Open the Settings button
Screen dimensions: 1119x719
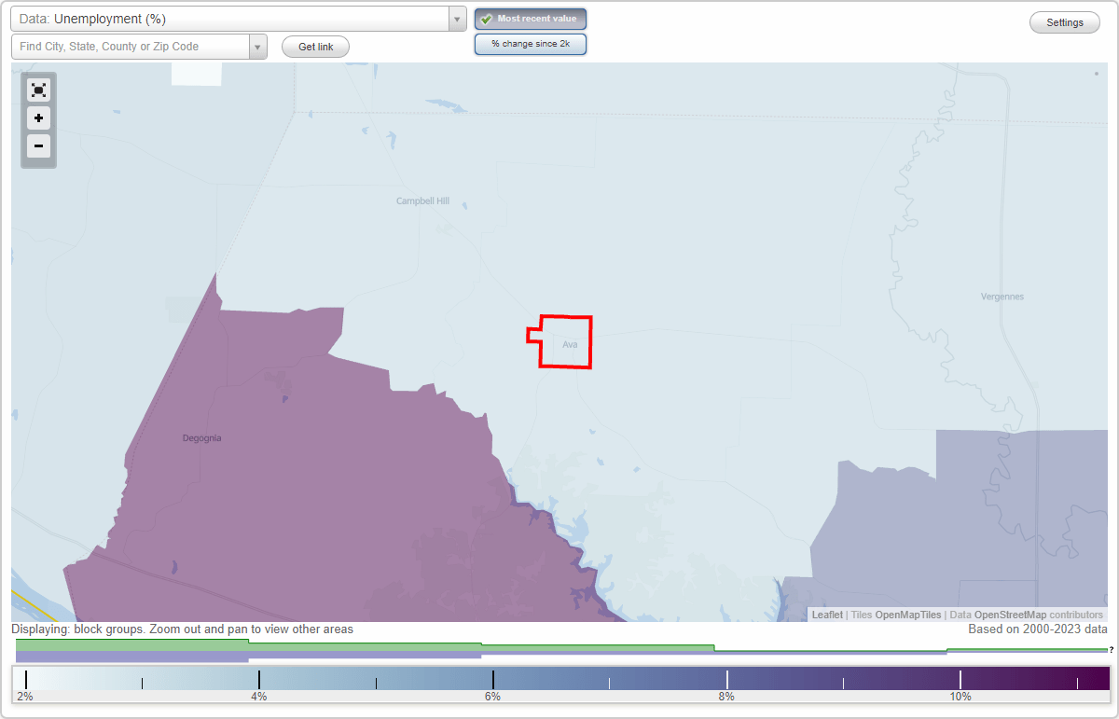1065,23
